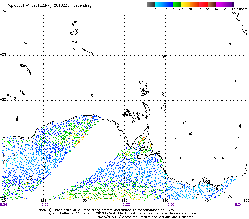Click the legend label '5'
Viewport: 249px width, 219px height.
click(155, 9)
